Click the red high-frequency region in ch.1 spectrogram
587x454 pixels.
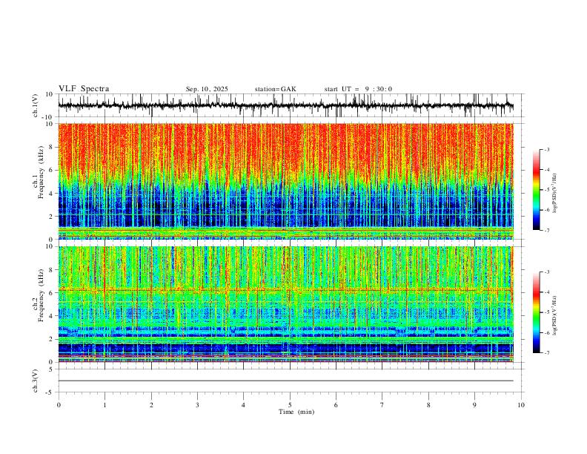pos(285,148)
